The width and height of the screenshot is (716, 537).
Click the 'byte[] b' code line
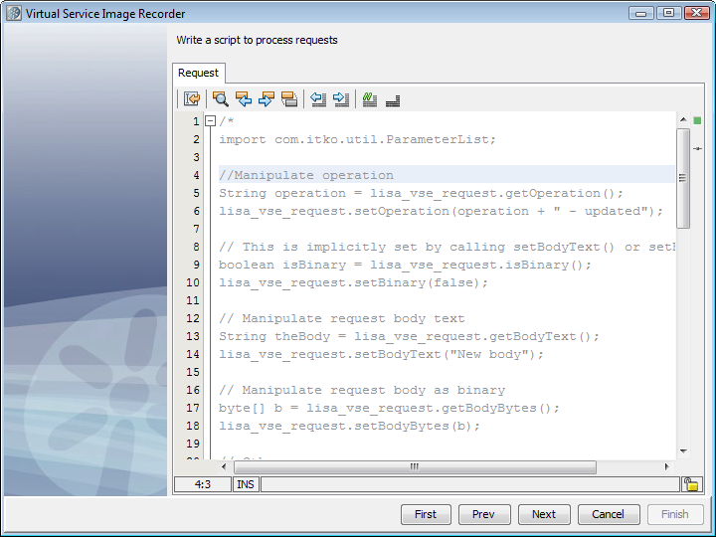click(x=389, y=408)
